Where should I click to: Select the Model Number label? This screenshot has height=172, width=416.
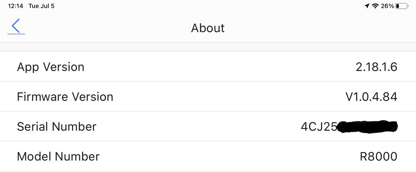(x=58, y=157)
